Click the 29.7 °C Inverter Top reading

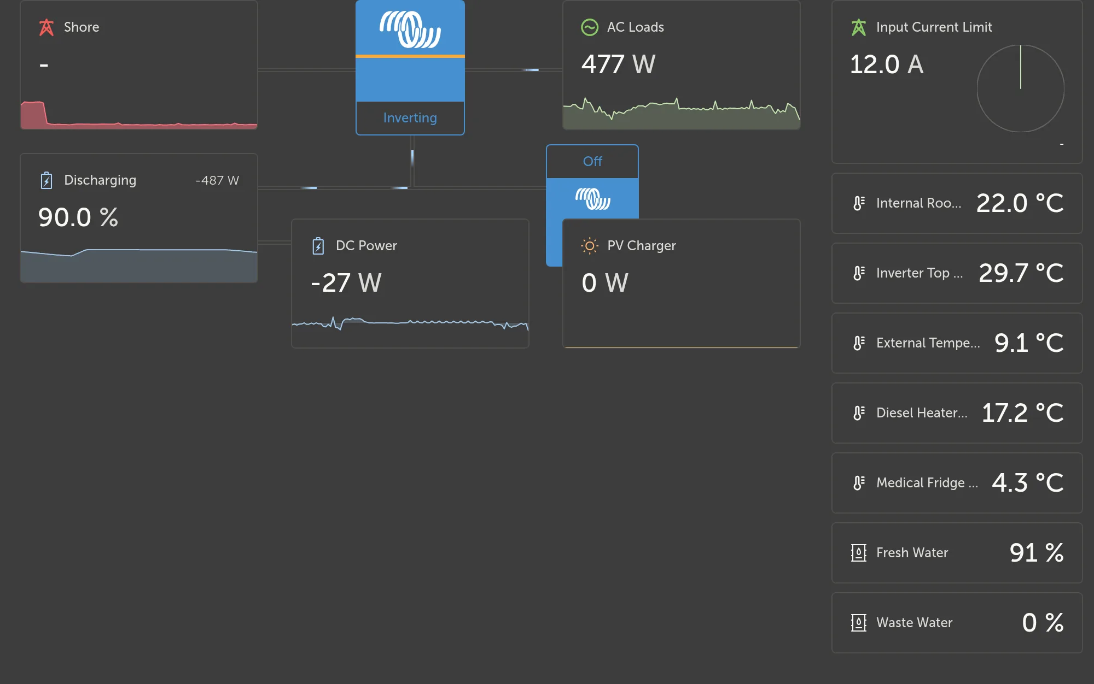point(1021,273)
